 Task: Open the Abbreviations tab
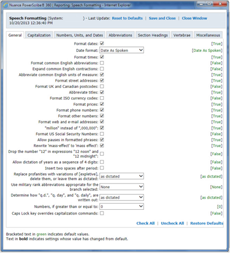click(x=120, y=35)
